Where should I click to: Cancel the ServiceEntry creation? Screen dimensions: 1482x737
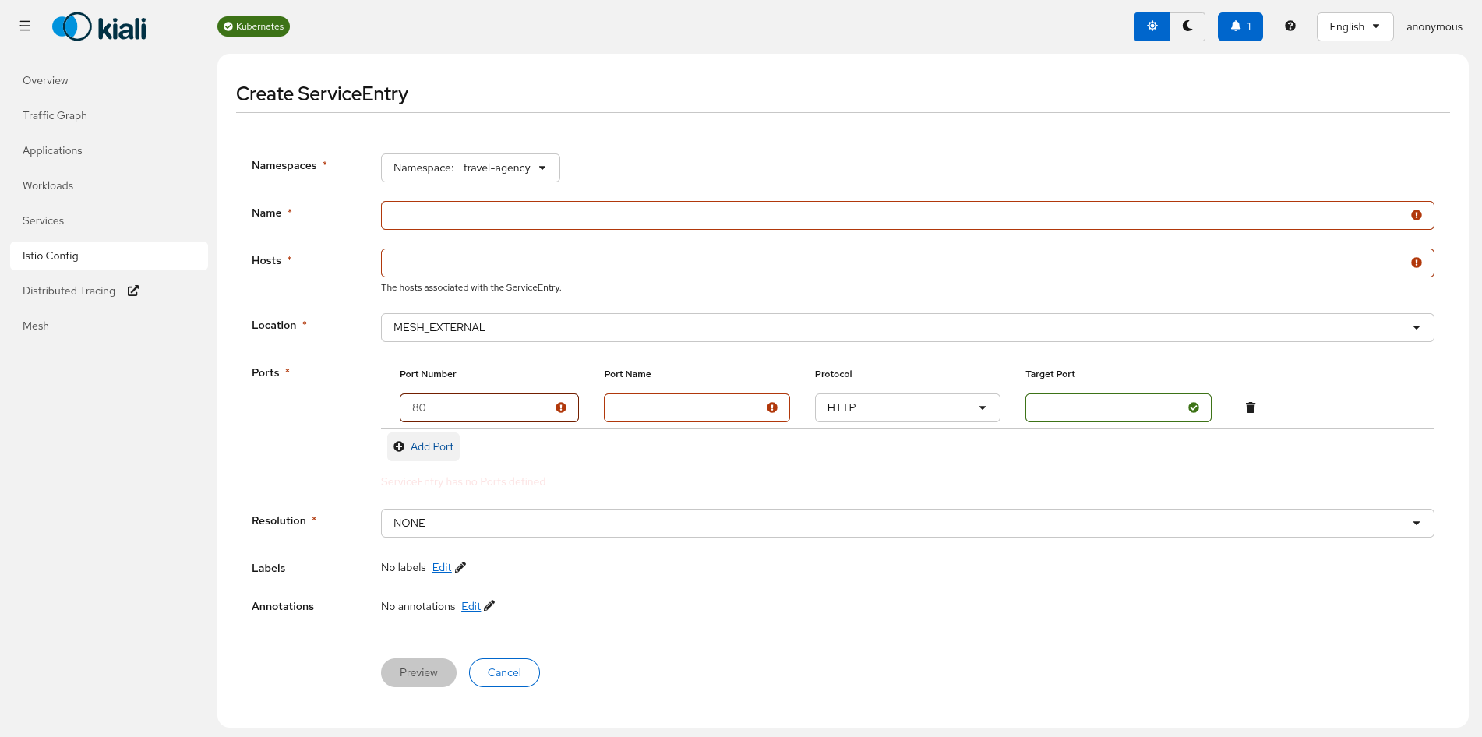click(503, 672)
